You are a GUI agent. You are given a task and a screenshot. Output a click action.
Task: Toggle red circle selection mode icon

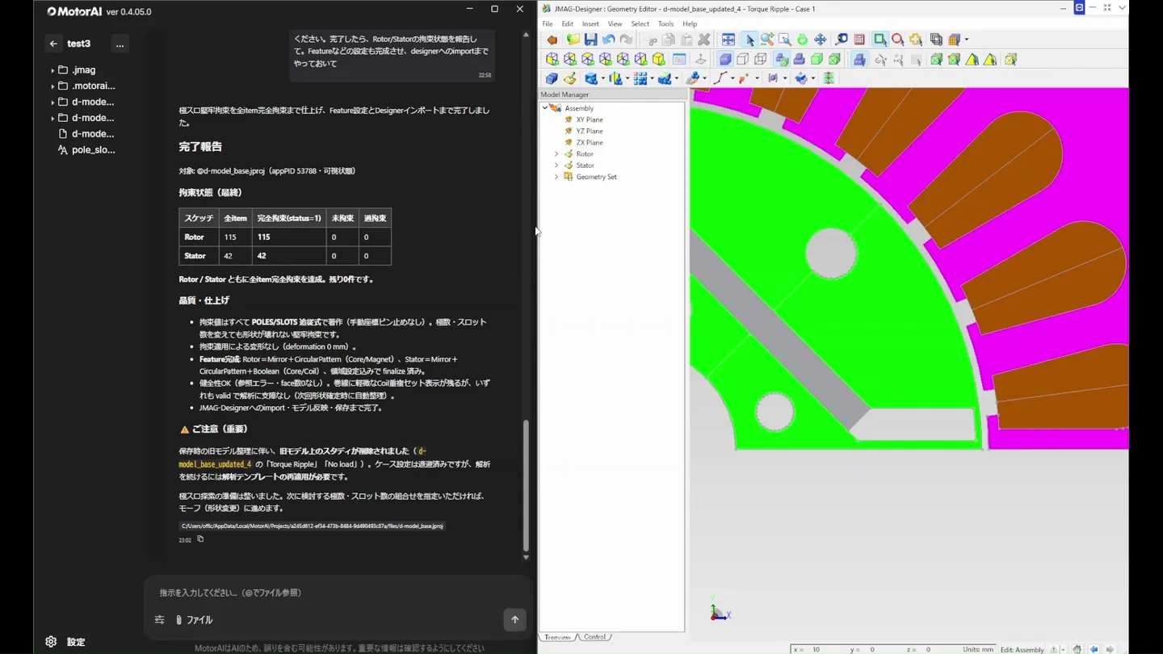[x=898, y=40]
